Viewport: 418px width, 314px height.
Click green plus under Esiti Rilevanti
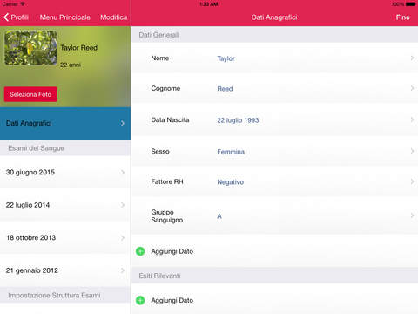[140, 300]
